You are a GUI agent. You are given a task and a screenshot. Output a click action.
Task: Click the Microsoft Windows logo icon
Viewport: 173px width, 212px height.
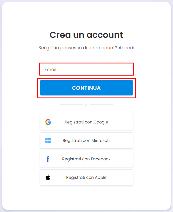pyautogui.click(x=48, y=140)
